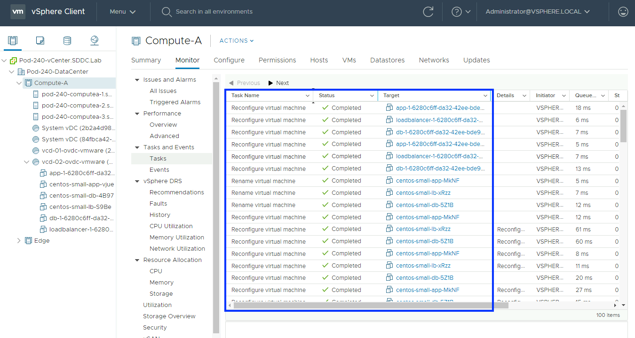The width and height of the screenshot is (635, 338).
Task: Open the Administrator@VSPHERE.LOCAL user menu
Action: pyautogui.click(x=537, y=12)
